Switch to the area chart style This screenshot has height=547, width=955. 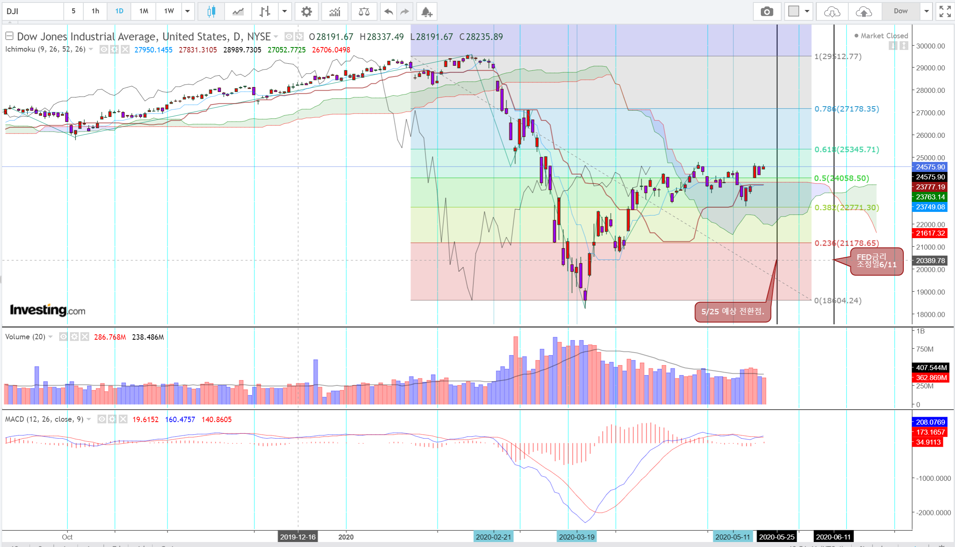238,11
